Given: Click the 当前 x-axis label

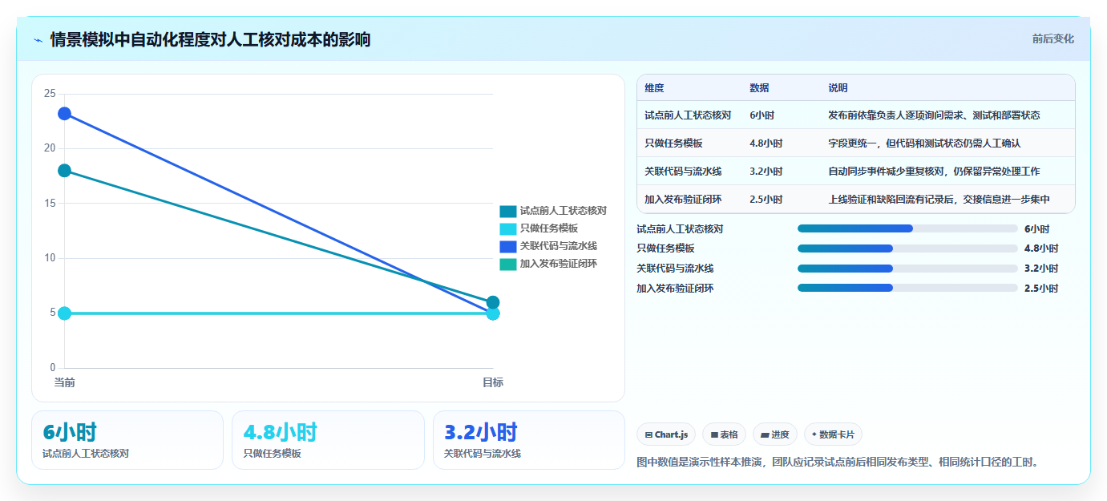Looking at the screenshot, I should tap(65, 383).
